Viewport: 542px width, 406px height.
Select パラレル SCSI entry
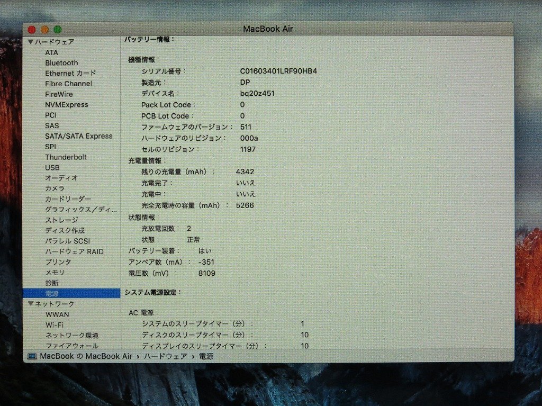(67, 241)
